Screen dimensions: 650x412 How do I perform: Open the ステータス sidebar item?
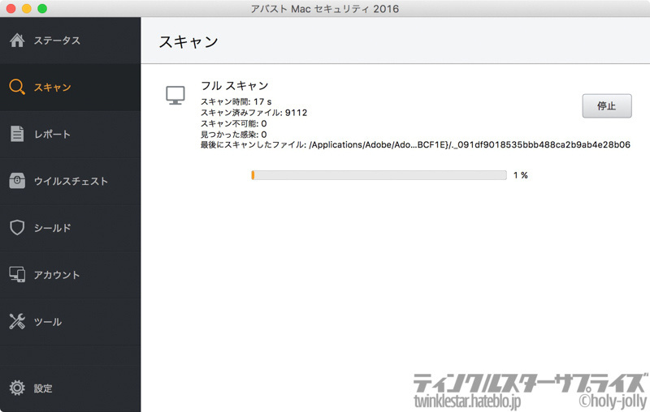(70, 40)
